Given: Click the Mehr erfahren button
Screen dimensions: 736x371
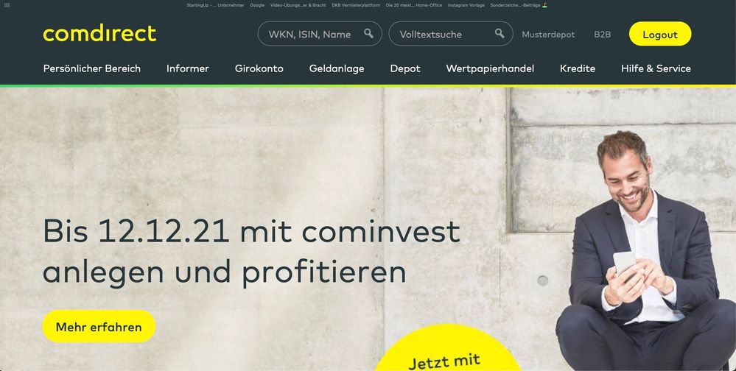Looking at the screenshot, I should (99, 326).
